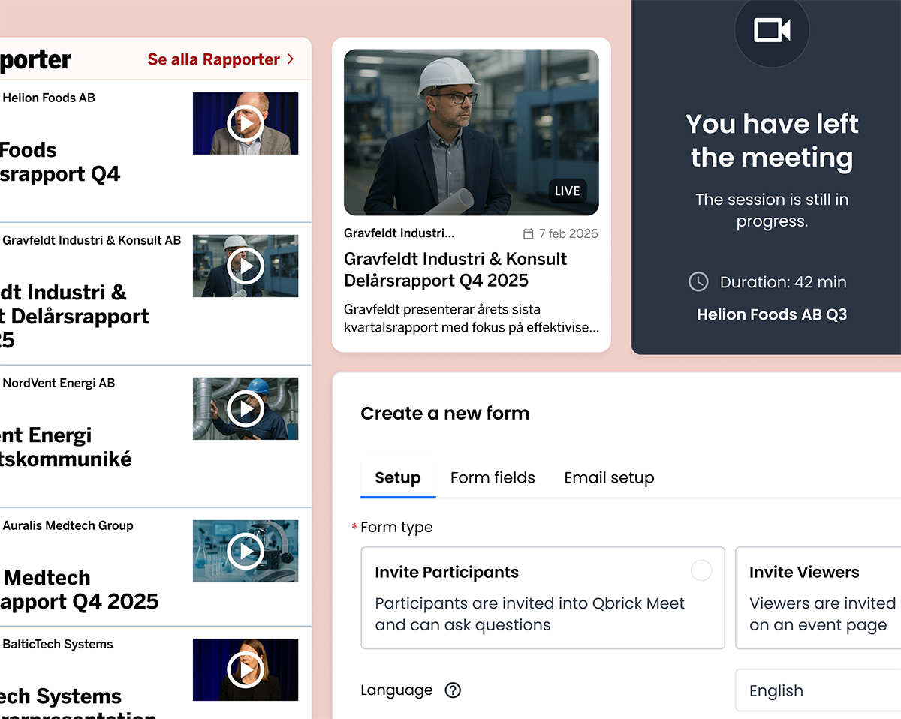Choose the Invite Viewers form type card
The height and width of the screenshot is (719, 901).
(818, 598)
